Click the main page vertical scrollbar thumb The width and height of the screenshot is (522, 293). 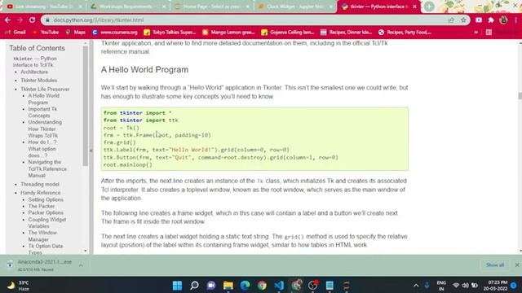[x=520, y=96]
